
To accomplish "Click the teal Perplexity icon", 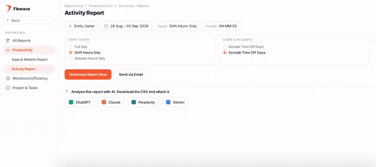I will pyautogui.click(x=134, y=102).
